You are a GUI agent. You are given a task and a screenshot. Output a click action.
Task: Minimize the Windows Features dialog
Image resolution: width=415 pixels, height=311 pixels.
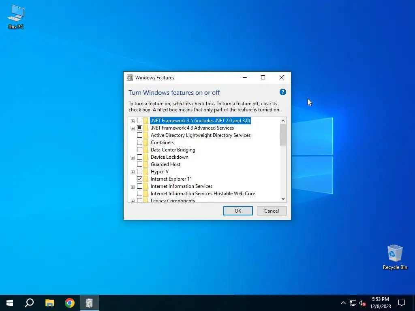coord(244,77)
